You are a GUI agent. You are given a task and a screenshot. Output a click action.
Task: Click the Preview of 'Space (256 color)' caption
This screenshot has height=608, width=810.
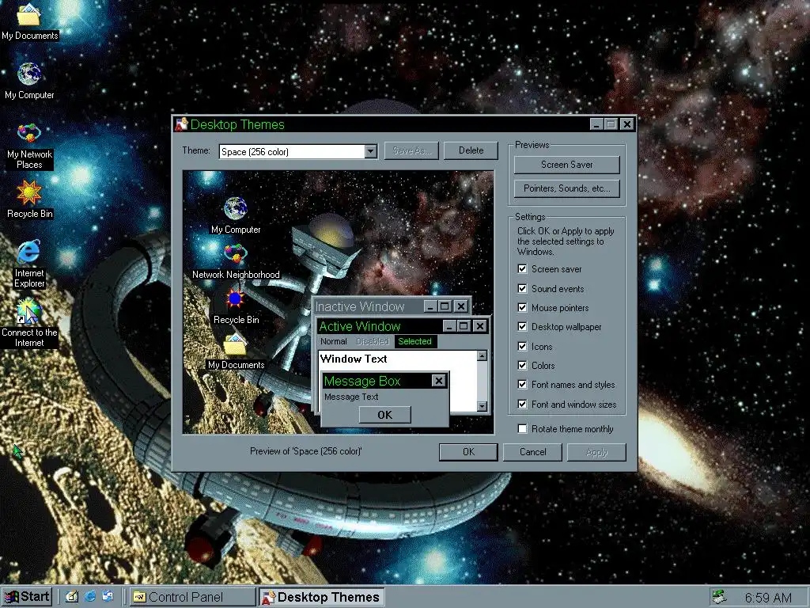pyautogui.click(x=306, y=450)
